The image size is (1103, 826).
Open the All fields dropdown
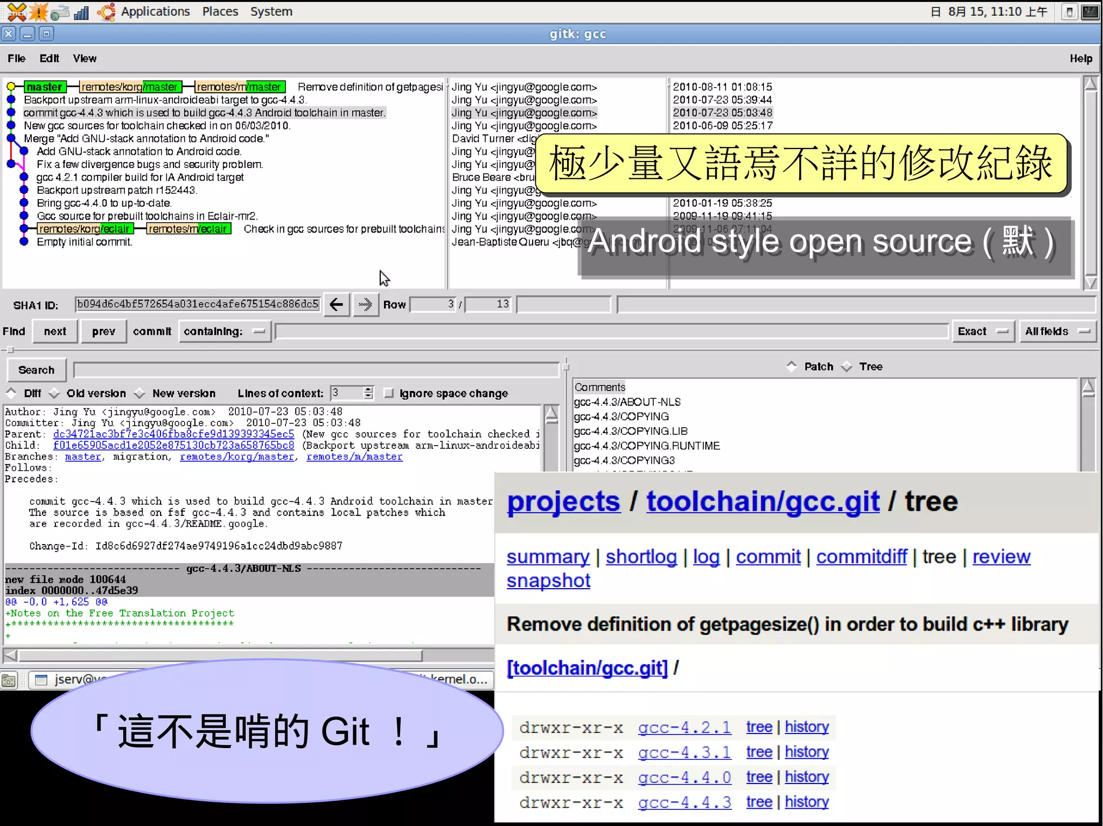[x=1057, y=331]
